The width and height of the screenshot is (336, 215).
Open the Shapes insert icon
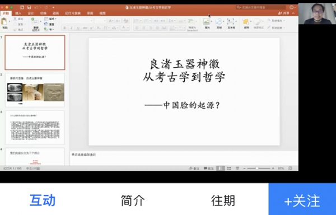pos(219,21)
